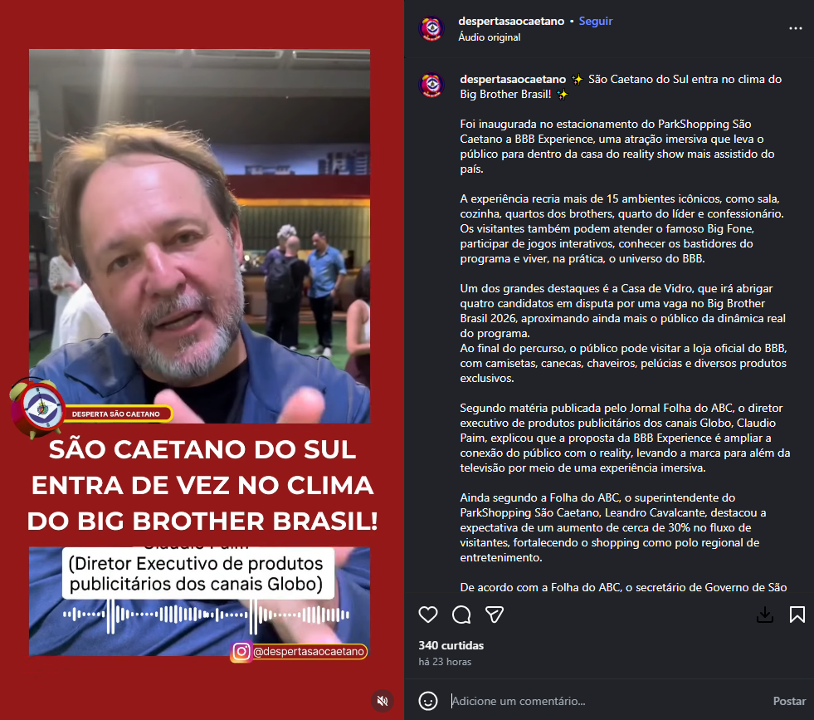
Task: Click the header profile avatar
Action: 432,28
